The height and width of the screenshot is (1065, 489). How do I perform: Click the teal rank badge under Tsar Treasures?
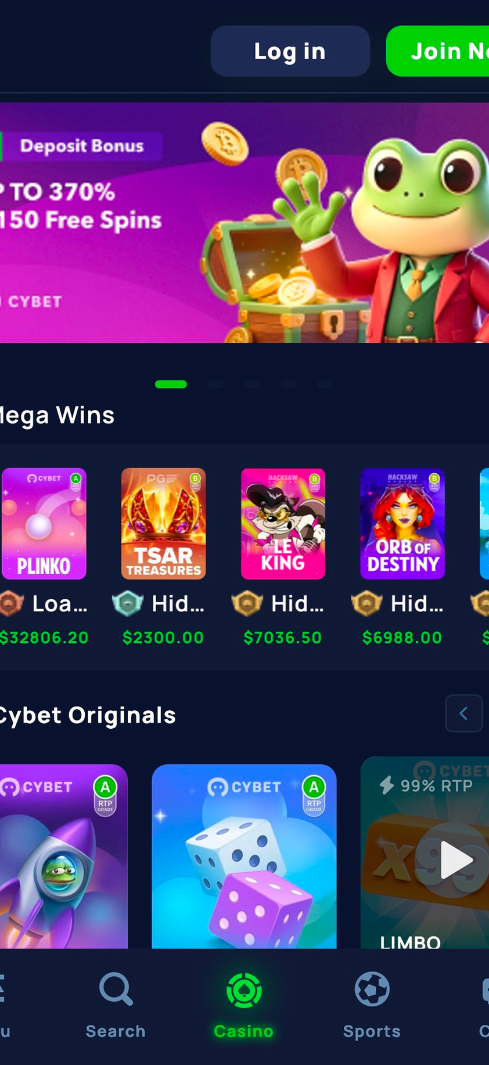coord(128,604)
